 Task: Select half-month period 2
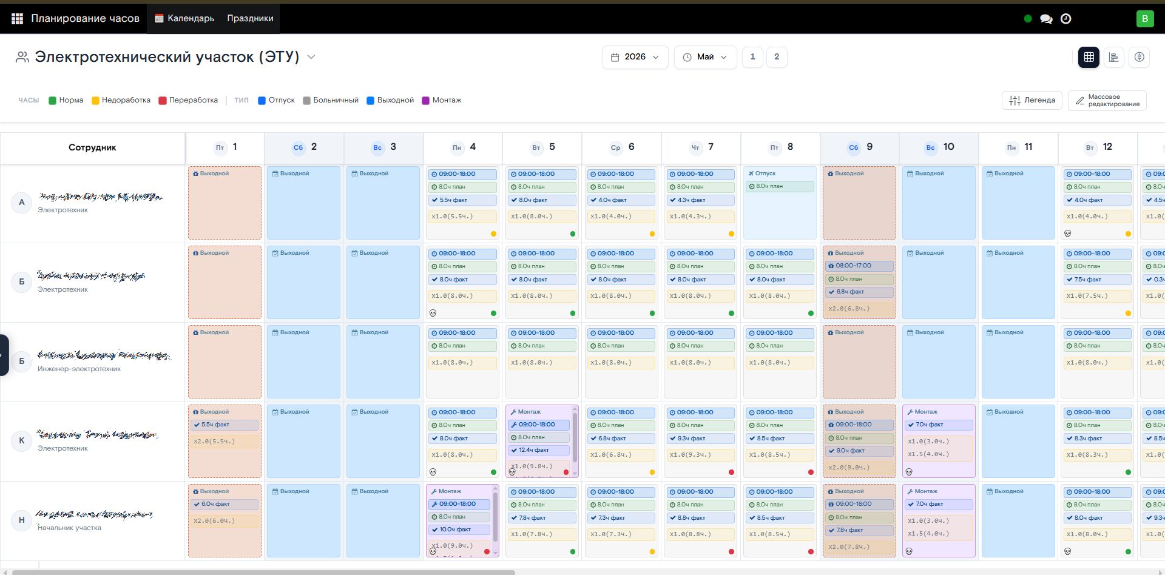[777, 57]
